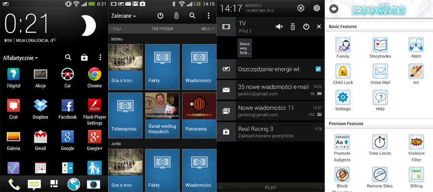This screenshot has width=433, height=192.
Task: Open TV app overflow menu
Action: [x=209, y=16]
